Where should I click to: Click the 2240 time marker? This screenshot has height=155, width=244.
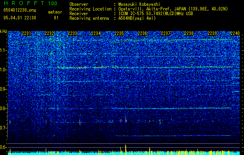coord(235,33)
